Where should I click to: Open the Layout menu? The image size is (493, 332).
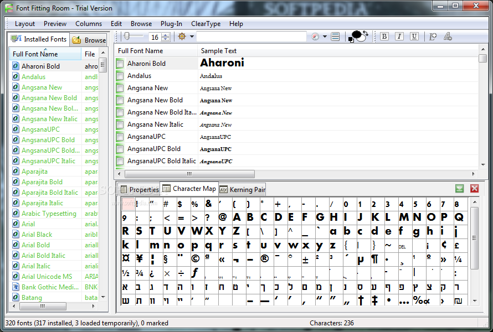(25, 24)
